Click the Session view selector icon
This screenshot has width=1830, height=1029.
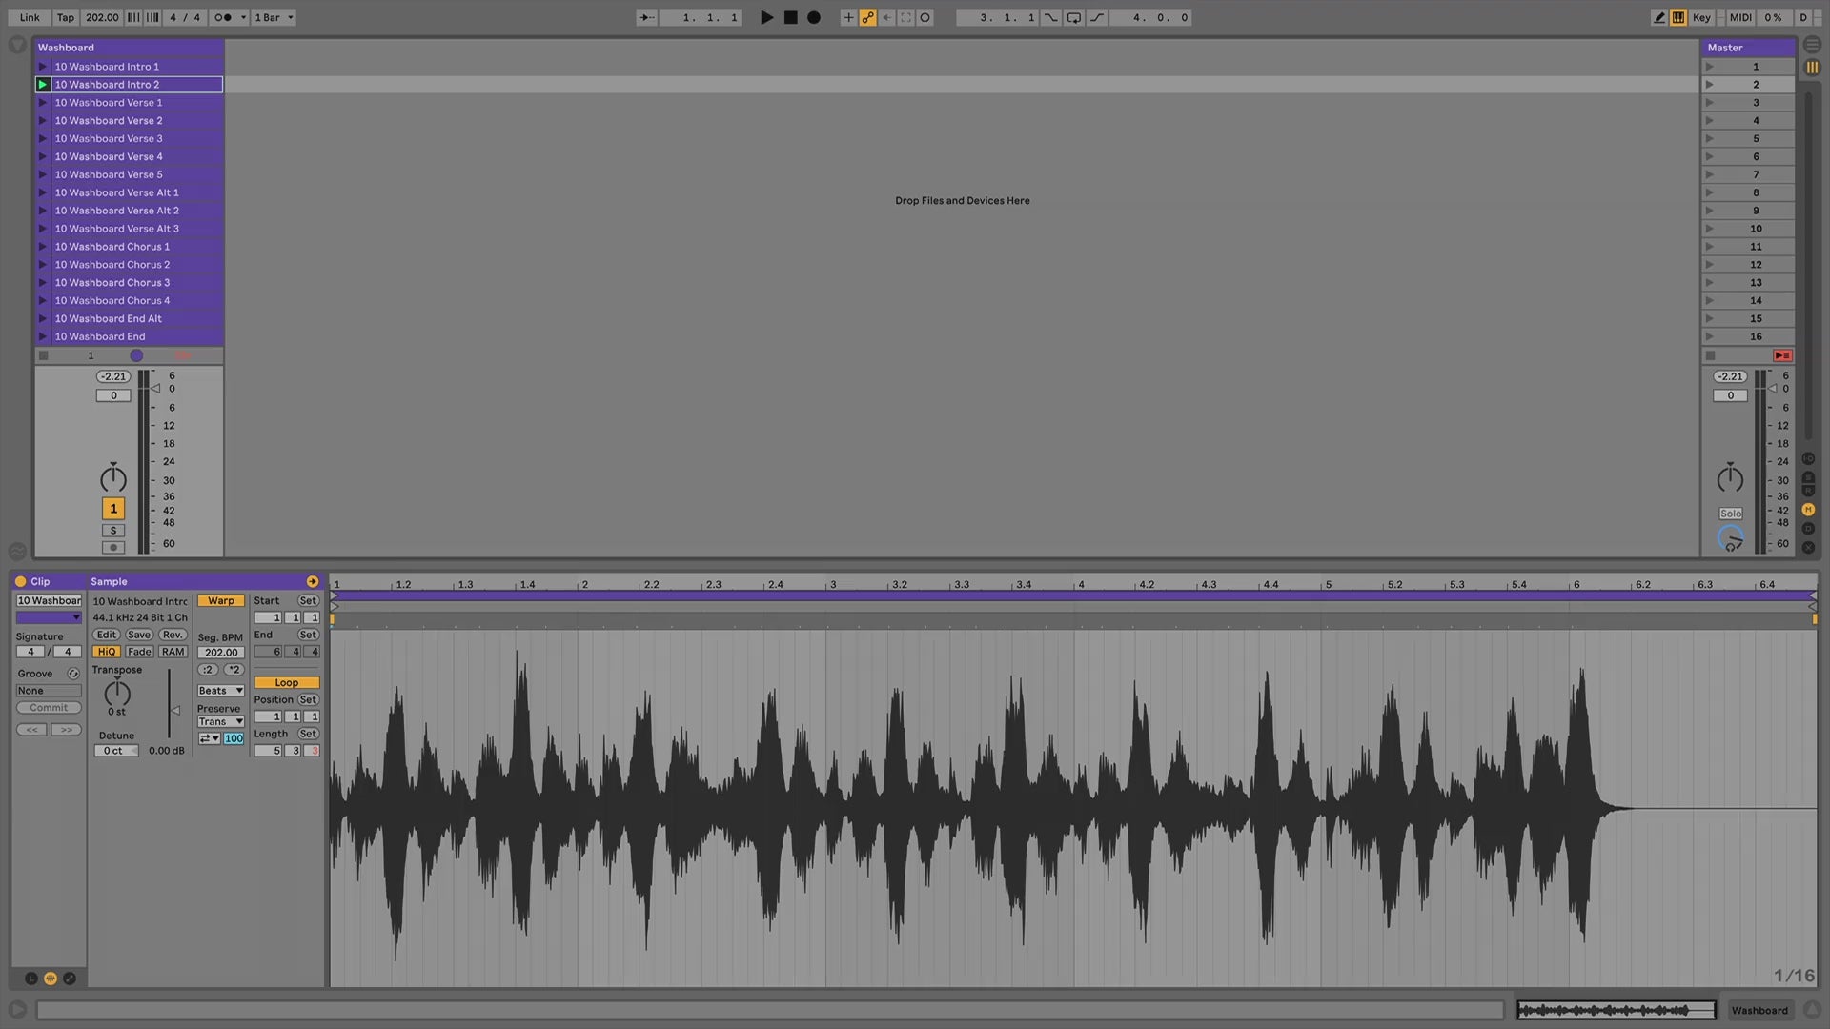coord(1812,68)
